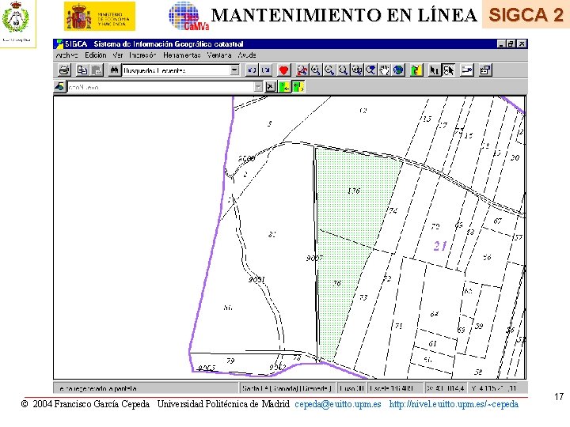
Task: Click parcel number 79 on map
Action: 230,361
